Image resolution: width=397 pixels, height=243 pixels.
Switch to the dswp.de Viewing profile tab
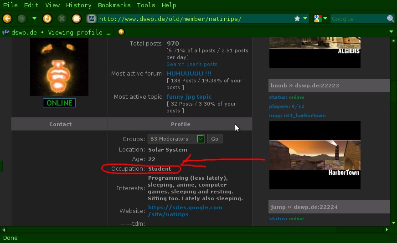click(57, 32)
